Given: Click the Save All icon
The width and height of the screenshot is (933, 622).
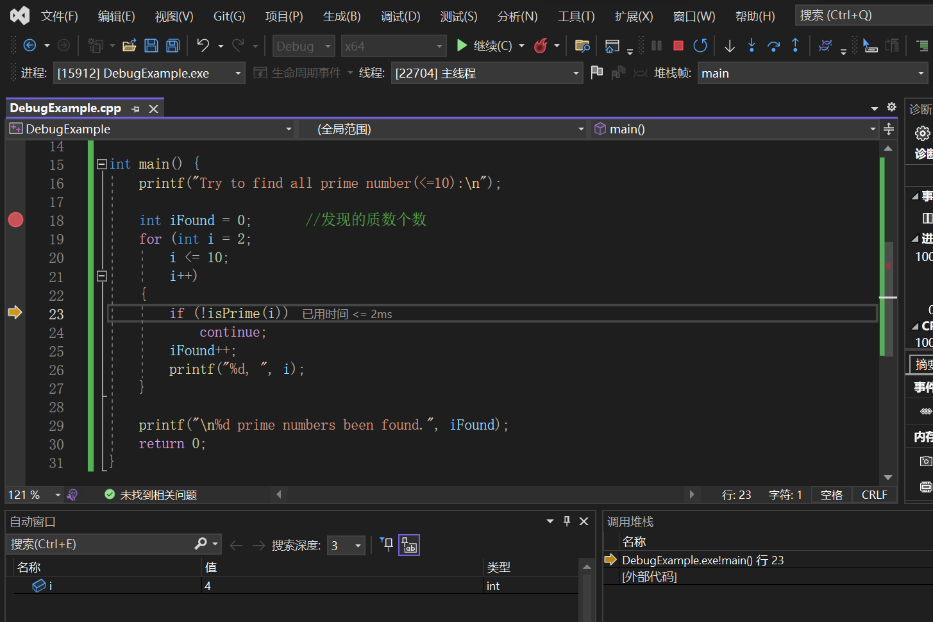Looking at the screenshot, I should 172,46.
